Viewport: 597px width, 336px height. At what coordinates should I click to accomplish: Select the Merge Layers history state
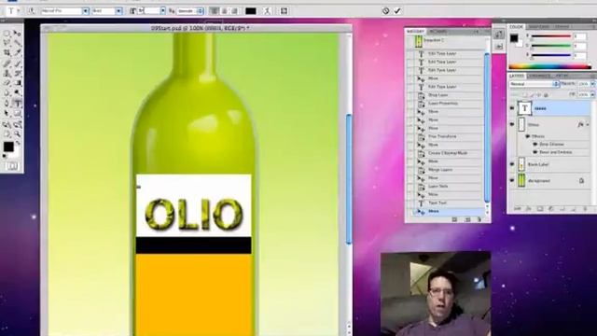[x=449, y=170]
